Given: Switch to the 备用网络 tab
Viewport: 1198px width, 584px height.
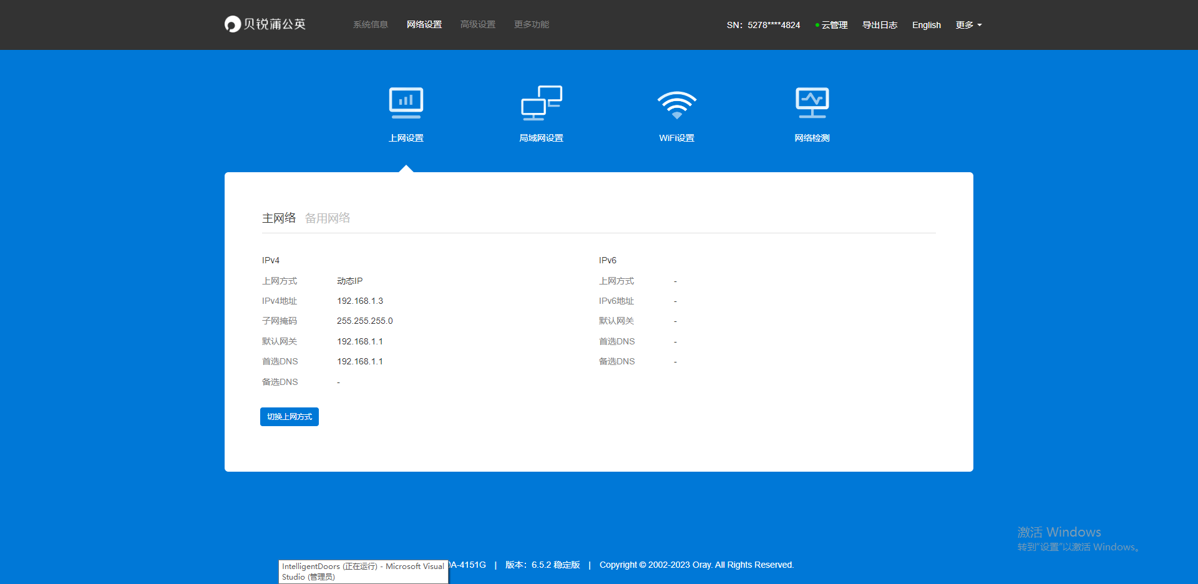Looking at the screenshot, I should coord(328,218).
